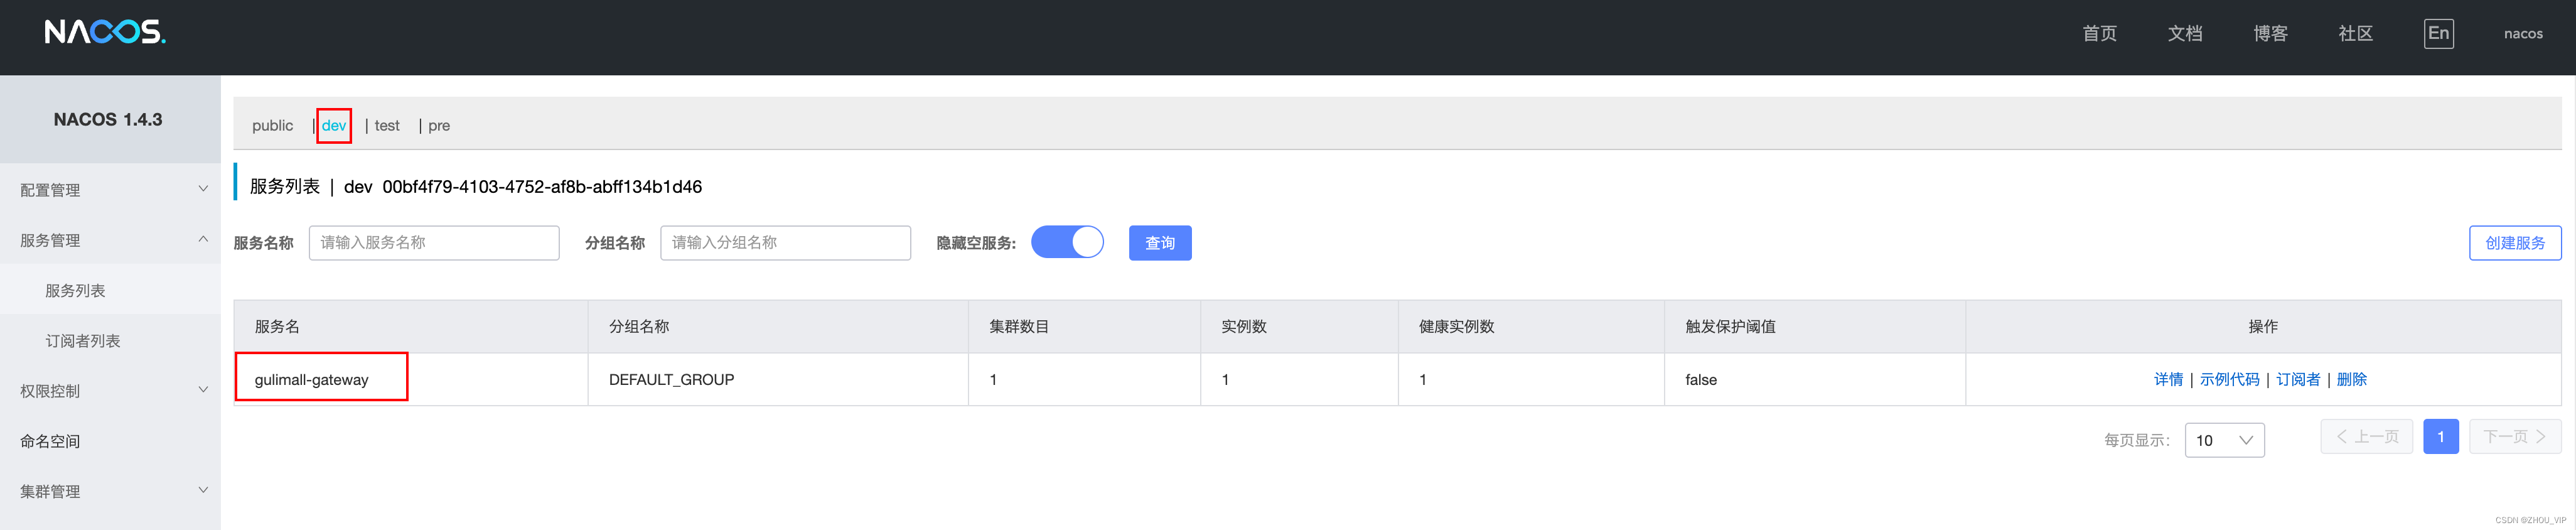The height and width of the screenshot is (530, 2576).
Task: Expand the 权限控制 menu
Action: pyautogui.click(x=110, y=390)
